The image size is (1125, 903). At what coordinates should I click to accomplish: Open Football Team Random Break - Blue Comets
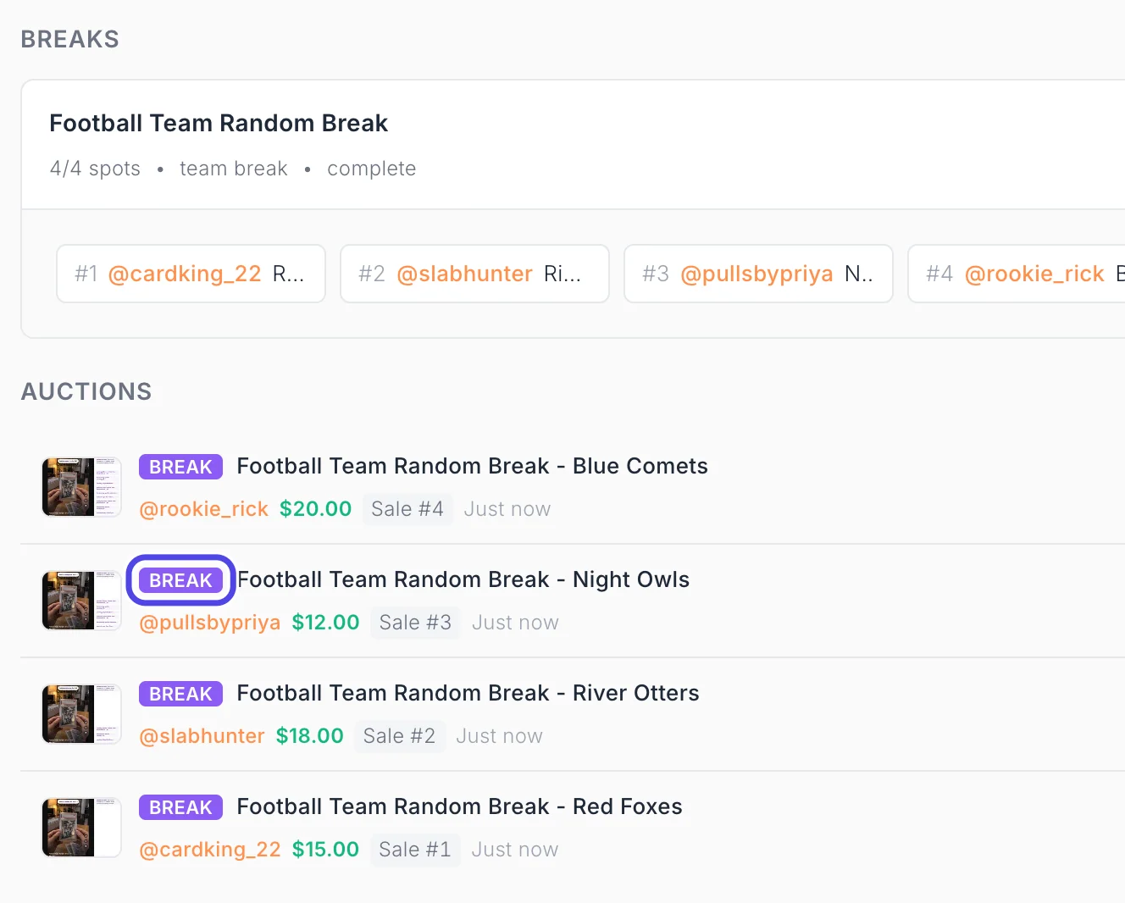pos(472,466)
